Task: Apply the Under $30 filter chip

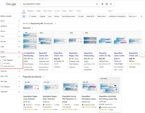Action: point(90,16)
